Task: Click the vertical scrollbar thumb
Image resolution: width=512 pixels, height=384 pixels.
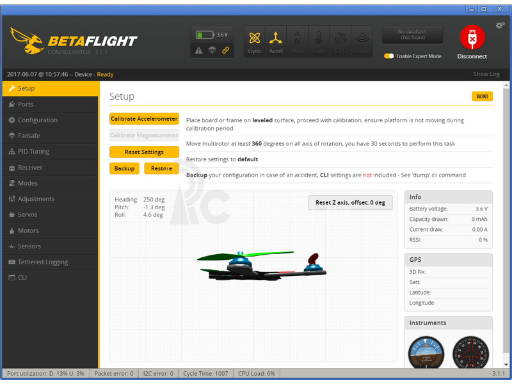Action: [506, 222]
